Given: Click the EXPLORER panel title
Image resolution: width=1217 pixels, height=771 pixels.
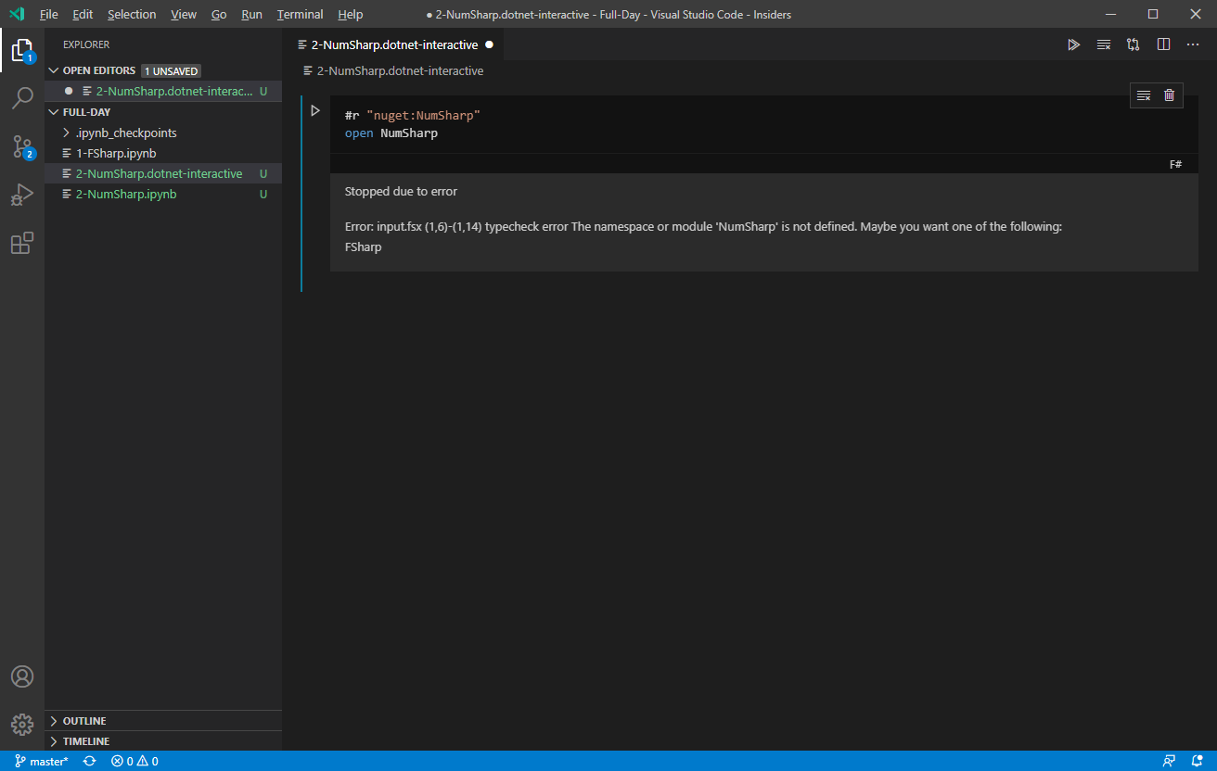Looking at the screenshot, I should (86, 44).
